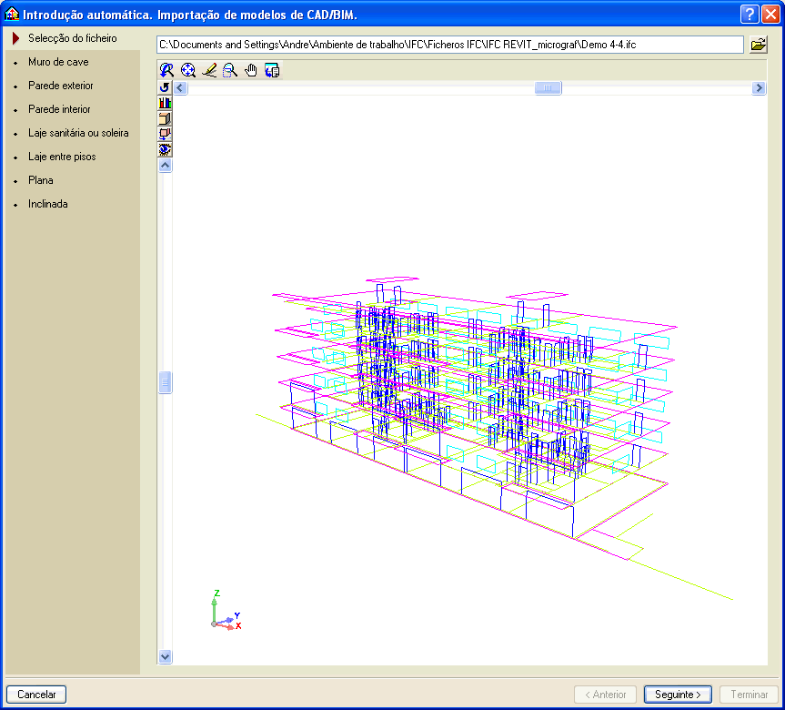Click the vertical scrollbar down arrow
Image resolution: width=785 pixels, height=710 pixels.
[x=165, y=655]
